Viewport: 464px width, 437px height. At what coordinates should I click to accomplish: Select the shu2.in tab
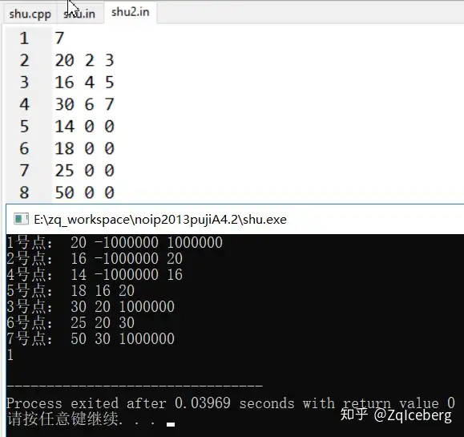[130, 13]
